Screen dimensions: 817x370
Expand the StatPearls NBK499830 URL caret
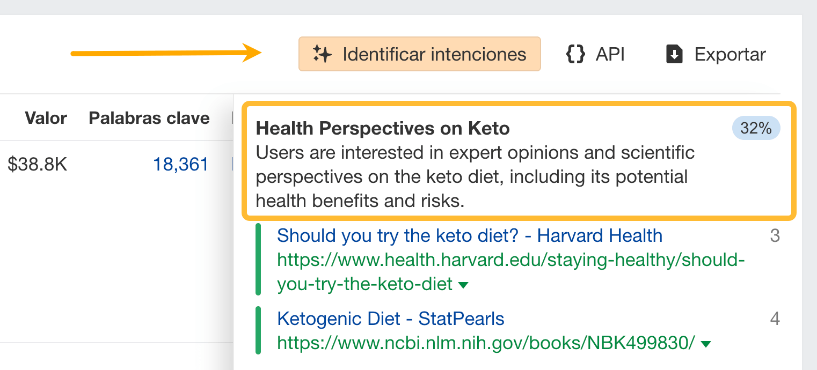tap(706, 343)
